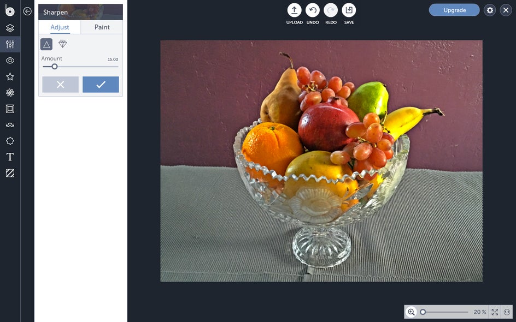
Task: Open the Graphics mustache icon
Action: click(10, 125)
